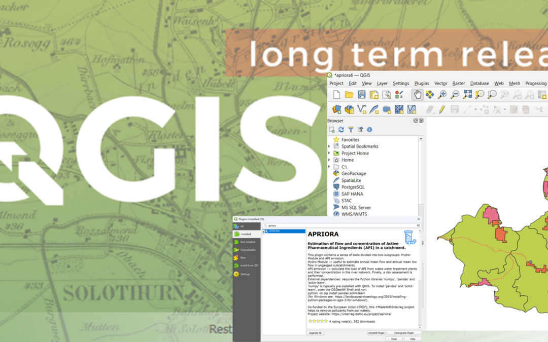
Task: Open the Project menu
Action: tap(336, 84)
